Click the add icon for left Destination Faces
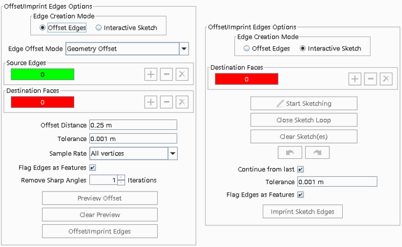The height and width of the screenshot is (247, 402). point(151,102)
